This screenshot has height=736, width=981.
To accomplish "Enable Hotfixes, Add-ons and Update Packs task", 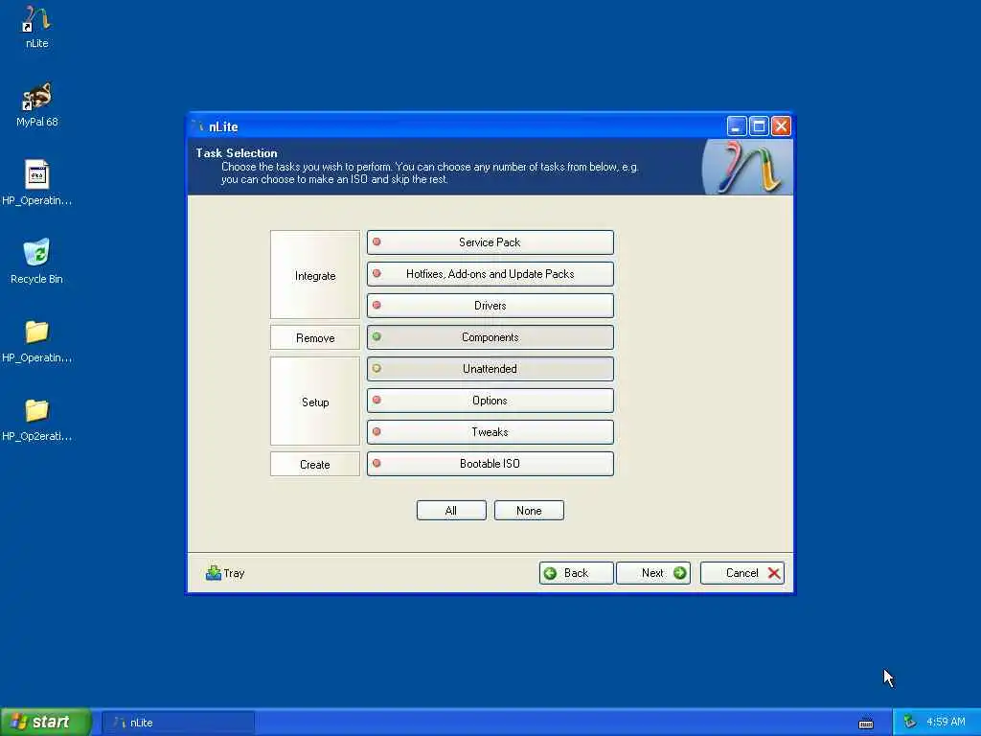I will [490, 274].
